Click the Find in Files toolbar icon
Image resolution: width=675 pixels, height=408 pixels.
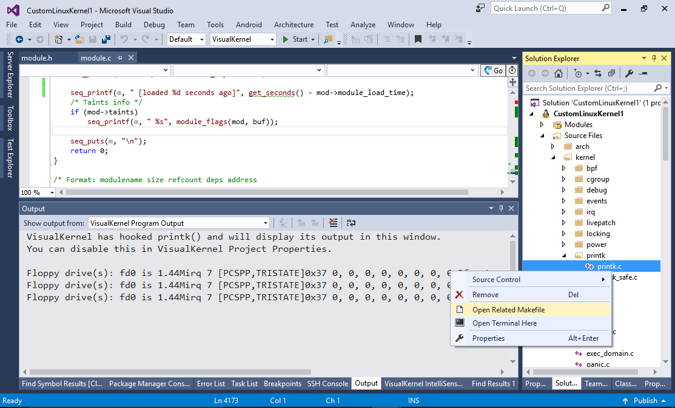(x=328, y=39)
